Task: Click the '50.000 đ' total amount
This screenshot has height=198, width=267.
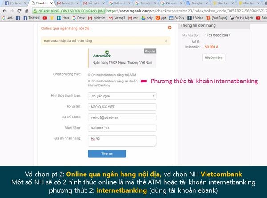Action: click(211, 47)
